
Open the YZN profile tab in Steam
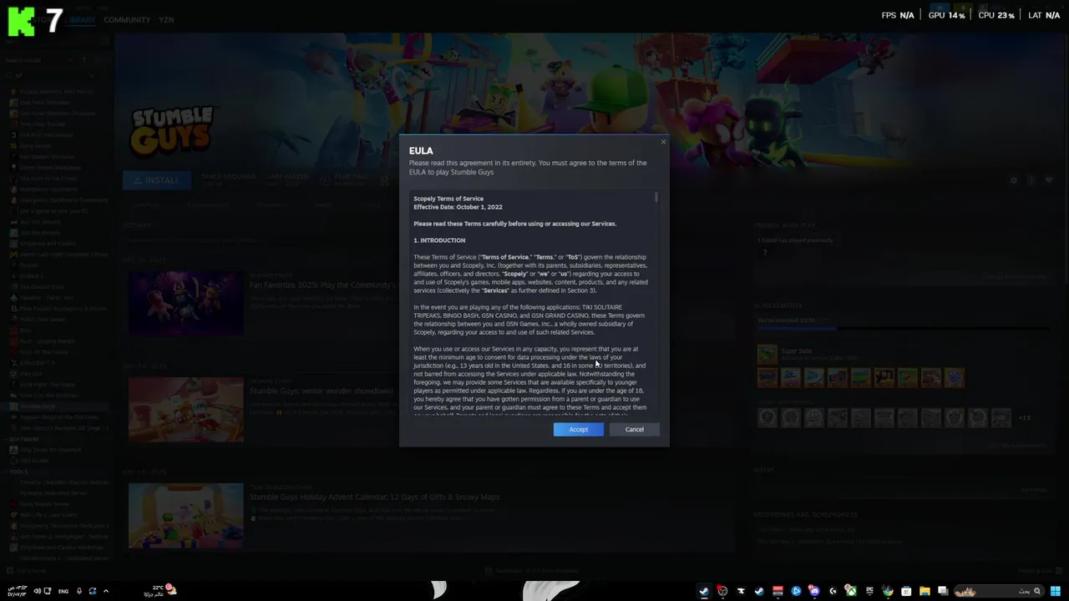click(x=166, y=19)
